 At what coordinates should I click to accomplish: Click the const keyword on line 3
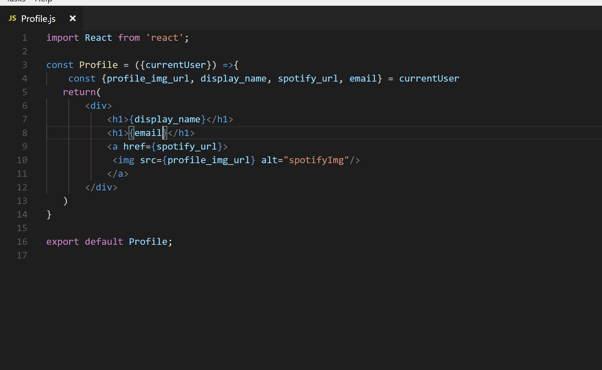[x=59, y=65]
